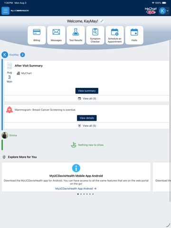
Task: Click the partially visible next carousel card
Action: point(161,177)
